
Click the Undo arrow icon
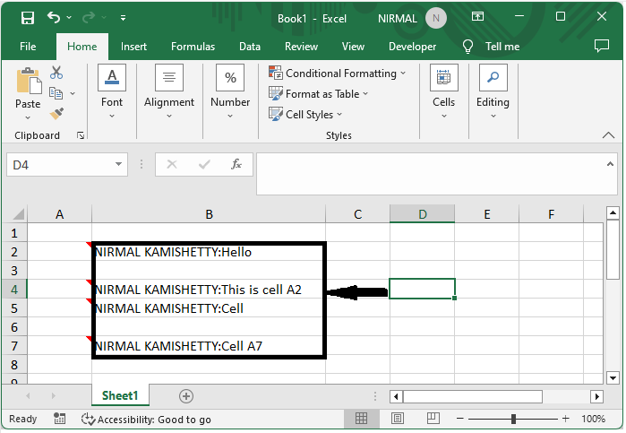point(54,17)
